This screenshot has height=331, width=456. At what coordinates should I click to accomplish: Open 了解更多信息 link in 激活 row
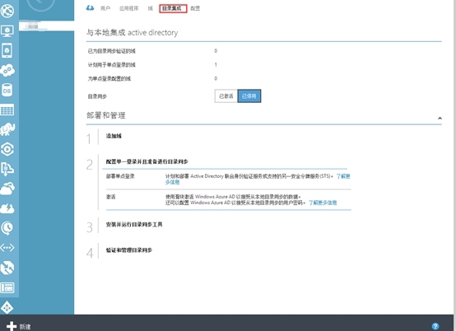[323, 203]
